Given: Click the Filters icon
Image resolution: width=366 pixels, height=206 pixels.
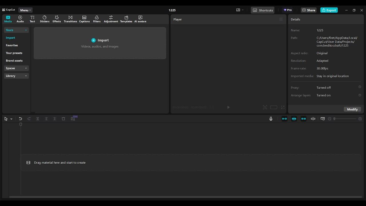Looking at the screenshot, I should click(x=97, y=19).
